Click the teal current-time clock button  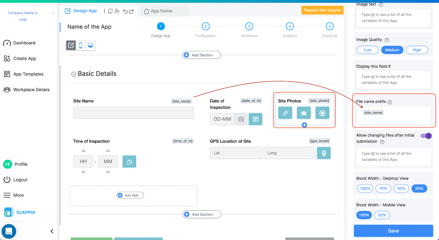coord(129,162)
